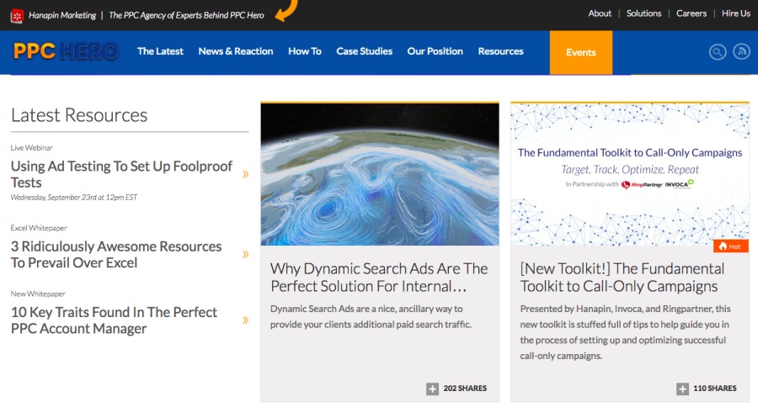Open 10 Key Traits PPC Account Manager article
The width and height of the screenshot is (758, 418).
(114, 320)
